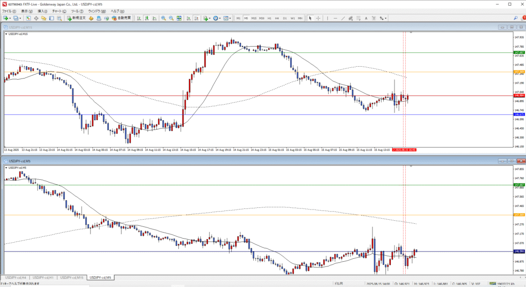Expand the USDJPY-cd,M5 chart label triangle
The height and width of the screenshot is (287, 526).
click(6, 168)
